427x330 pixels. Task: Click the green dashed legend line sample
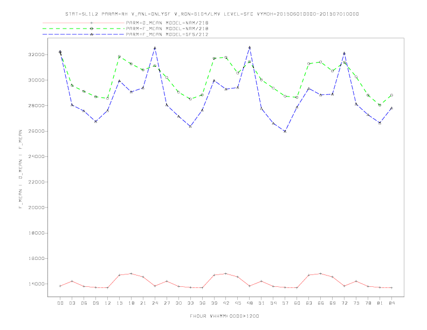pos(84,29)
